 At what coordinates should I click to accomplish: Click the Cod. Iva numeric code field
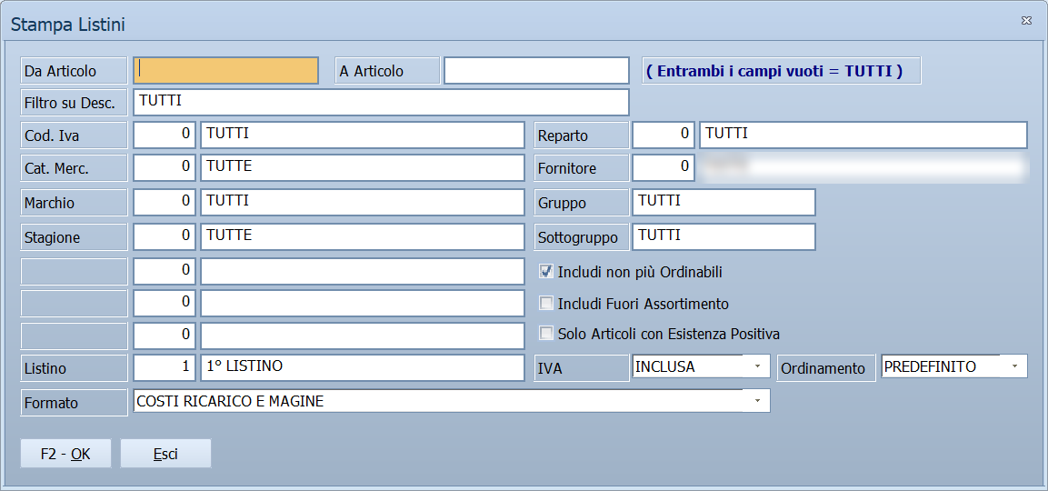click(x=165, y=135)
